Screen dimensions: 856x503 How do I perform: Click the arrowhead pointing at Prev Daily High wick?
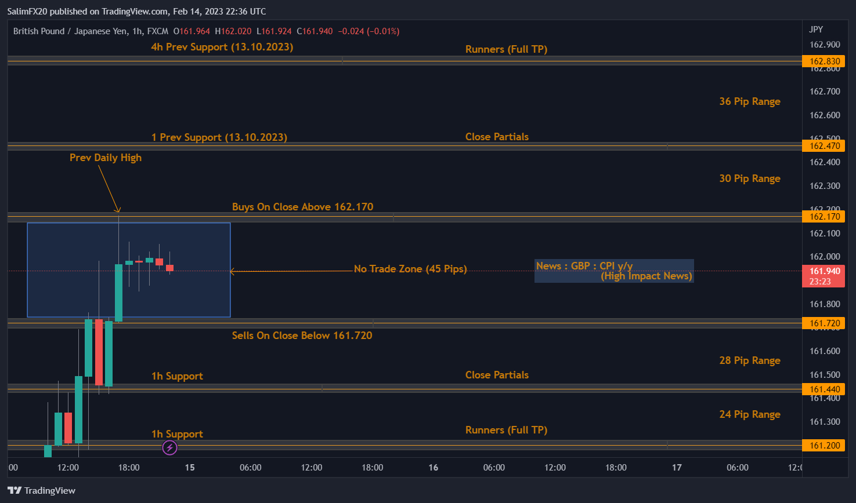click(x=118, y=210)
